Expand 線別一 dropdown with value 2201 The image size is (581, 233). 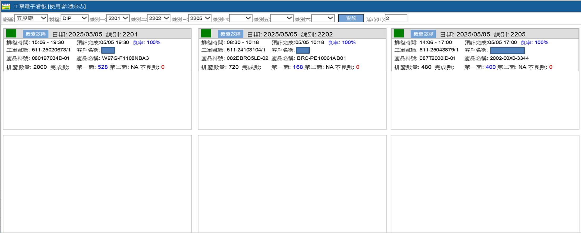pos(118,18)
